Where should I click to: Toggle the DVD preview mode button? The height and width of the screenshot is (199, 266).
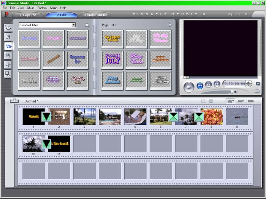click(x=257, y=91)
